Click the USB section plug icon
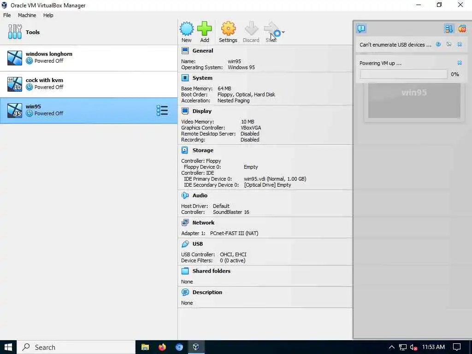This screenshot has width=472, height=354. [x=185, y=244]
